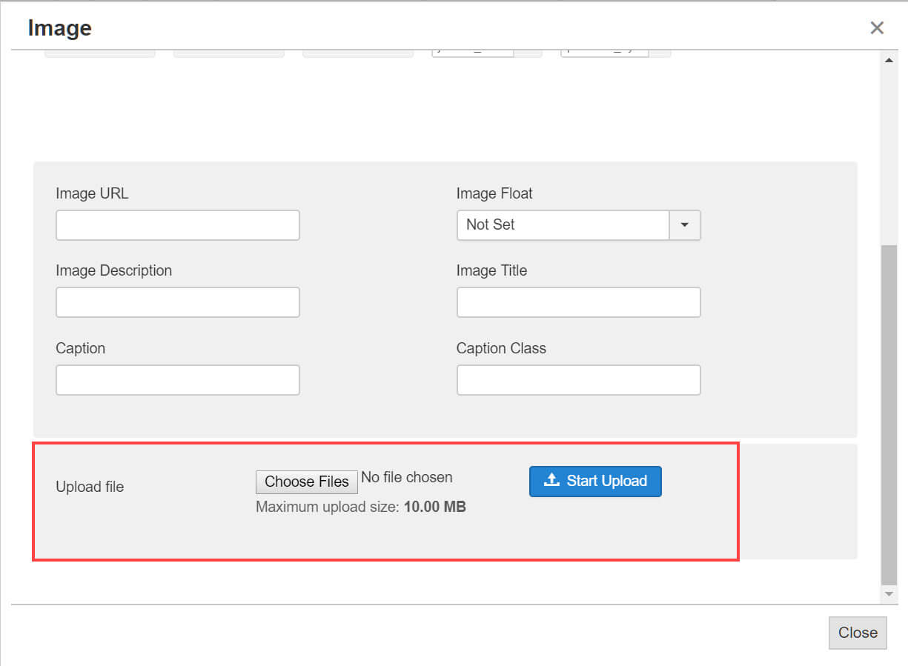The height and width of the screenshot is (666, 908).
Task: Focus the Caption text field
Action: (x=178, y=380)
